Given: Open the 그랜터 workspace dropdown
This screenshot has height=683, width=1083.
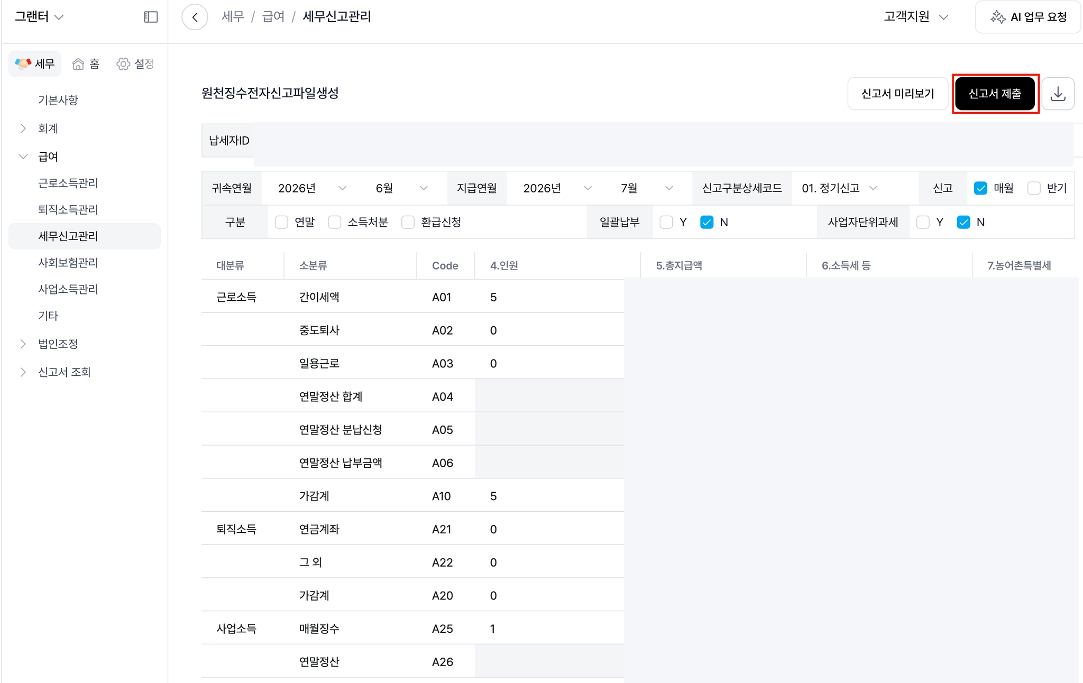Looking at the screenshot, I should click(39, 17).
